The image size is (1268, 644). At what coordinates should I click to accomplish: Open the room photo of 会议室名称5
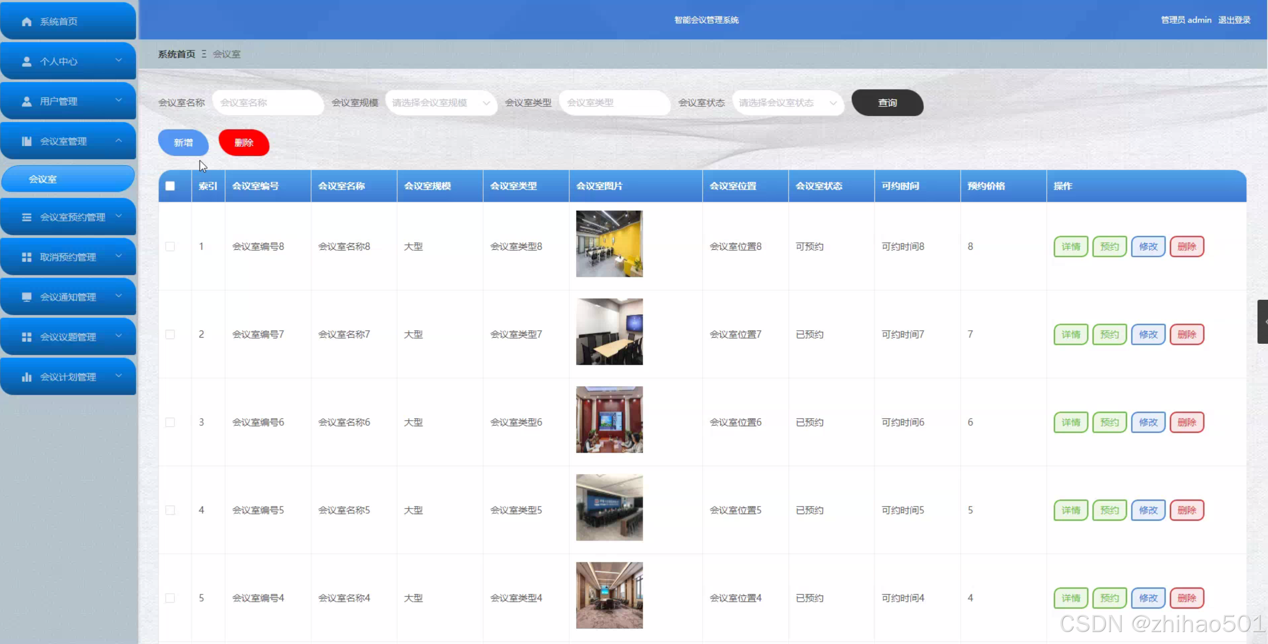[x=609, y=508]
